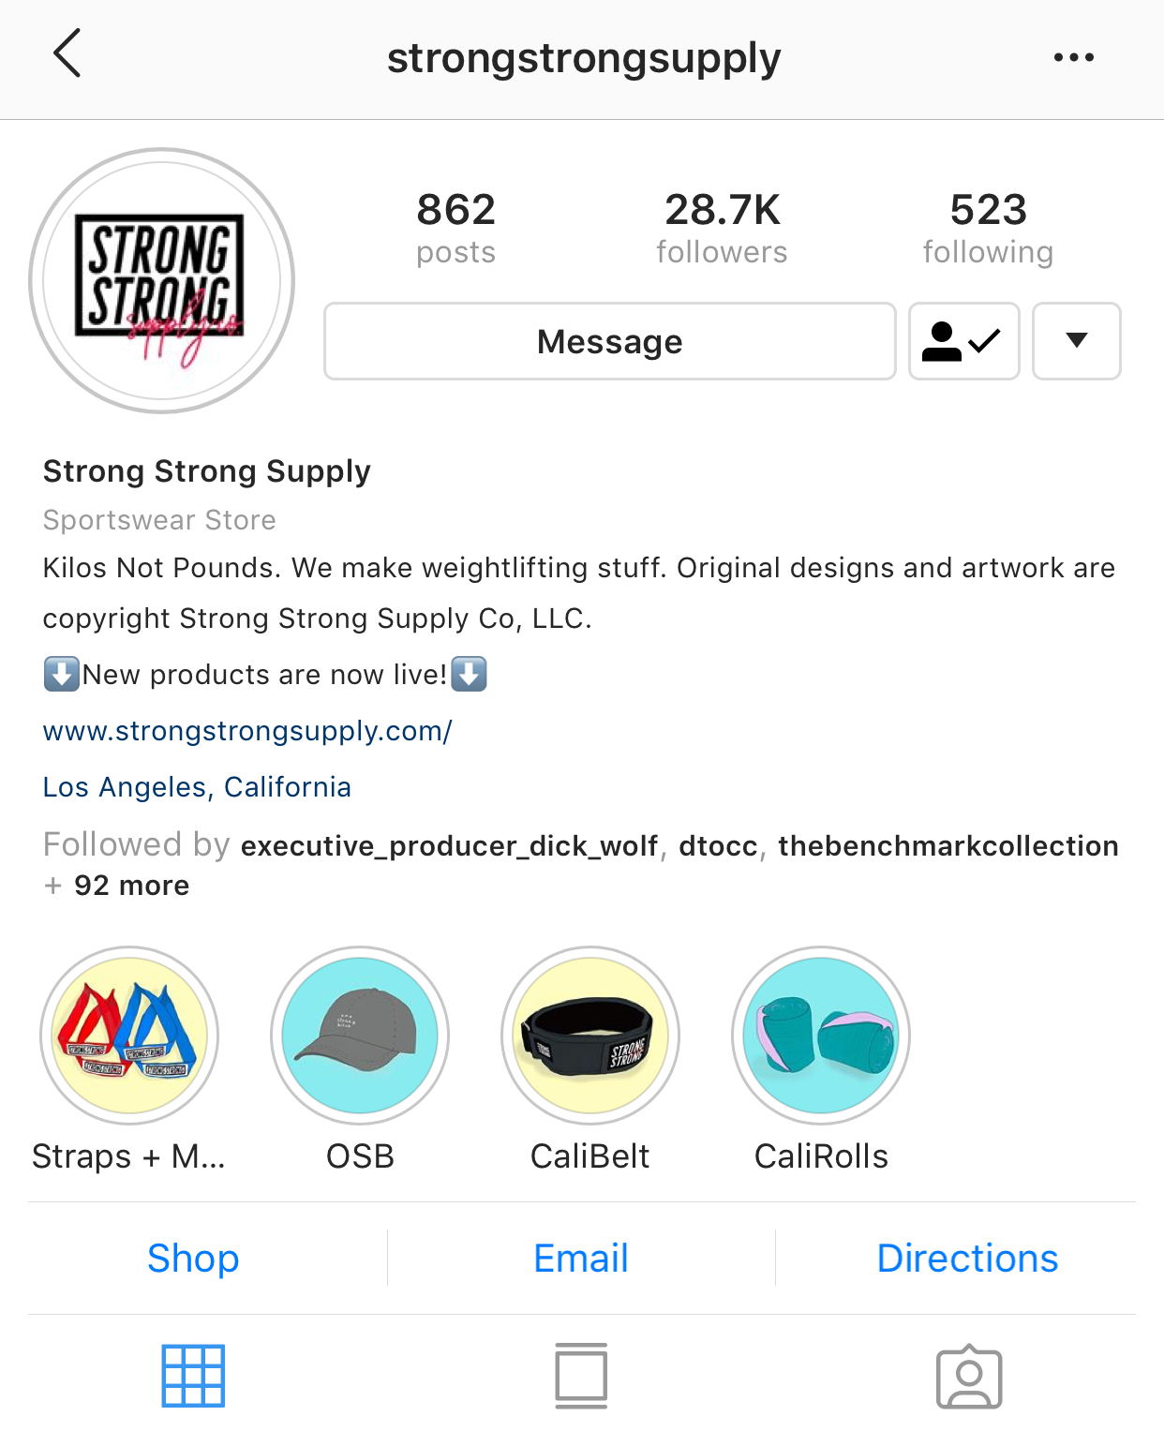
Task: Open the three-dot options menu
Action: (1073, 57)
